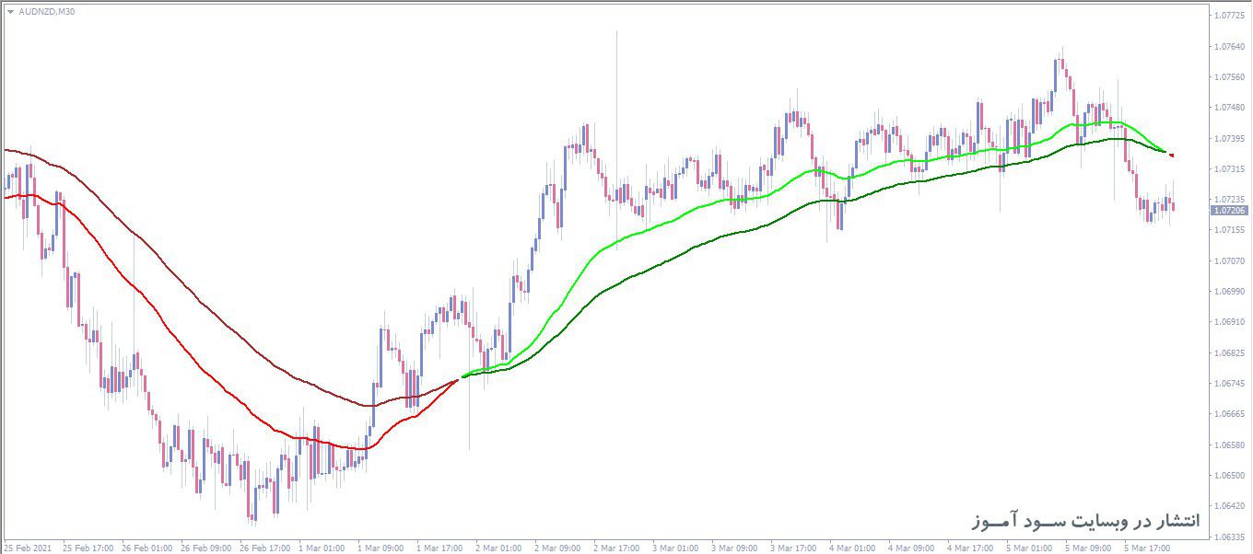Click the 5 Mar 17:00 time label
Image resolution: width=1253 pixels, height=554 pixels.
tap(1146, 548)
